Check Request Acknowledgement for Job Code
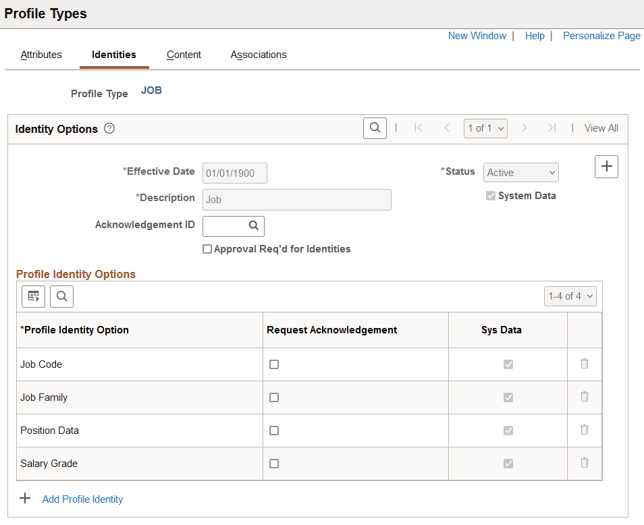The image size is (644, 525). click(x=274, y=364)
